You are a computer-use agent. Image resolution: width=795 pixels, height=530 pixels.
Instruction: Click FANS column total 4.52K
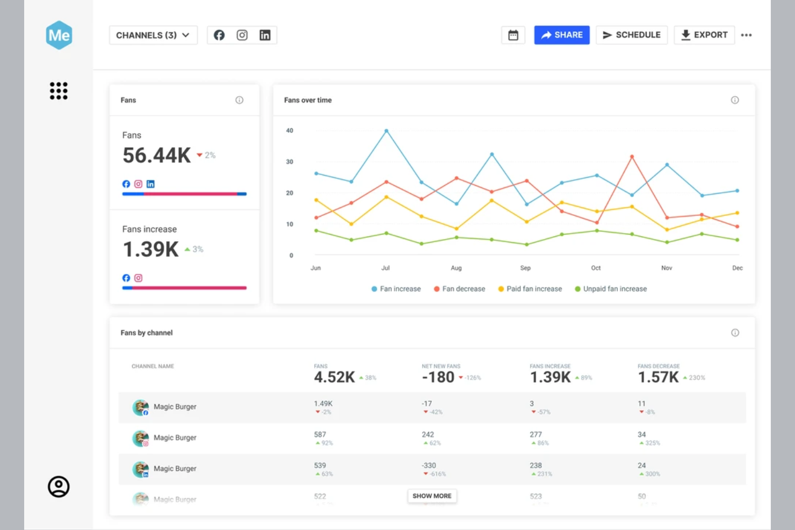click(334, 377)
